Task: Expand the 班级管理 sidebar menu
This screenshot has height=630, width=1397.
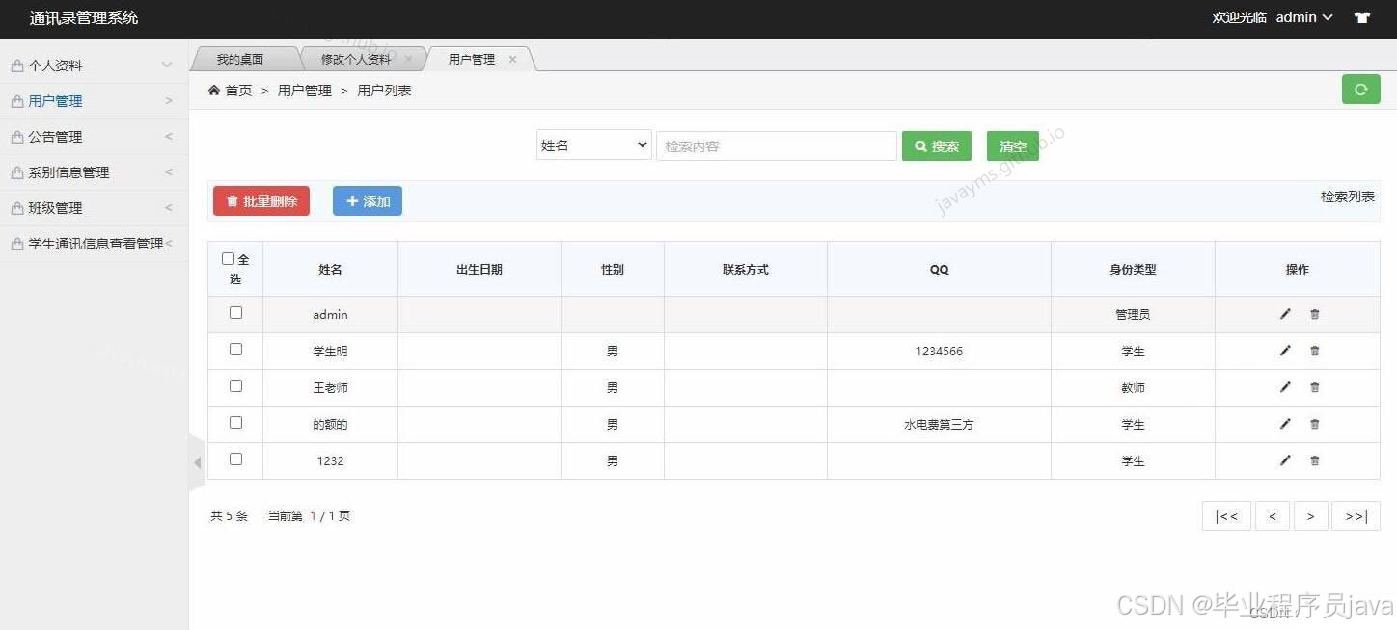Action: (x=94, y=208)
